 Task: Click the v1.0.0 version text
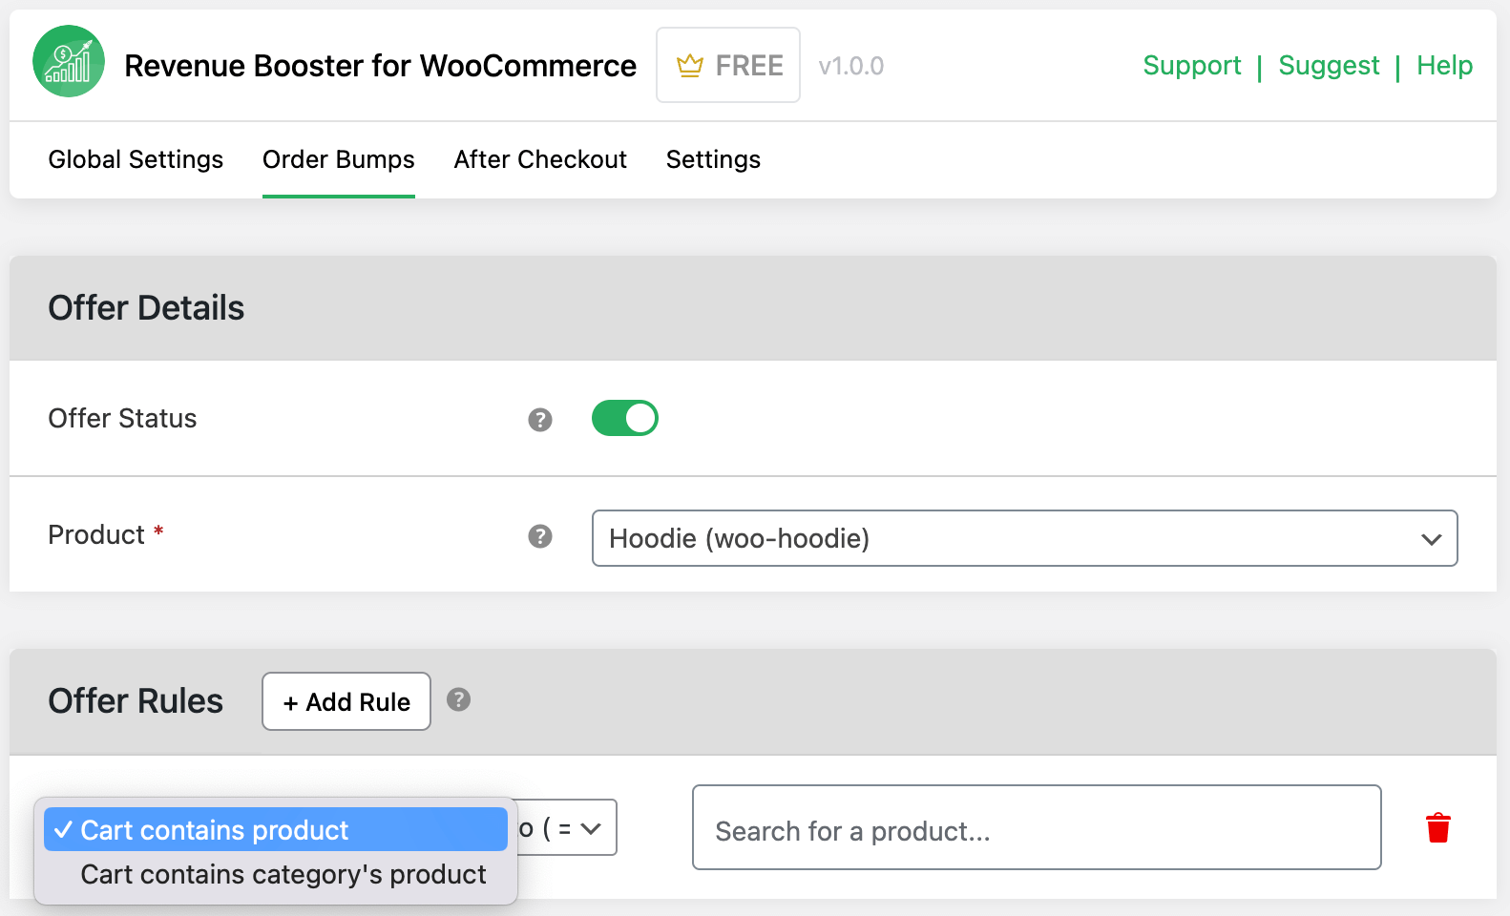(x=851, y=66)
